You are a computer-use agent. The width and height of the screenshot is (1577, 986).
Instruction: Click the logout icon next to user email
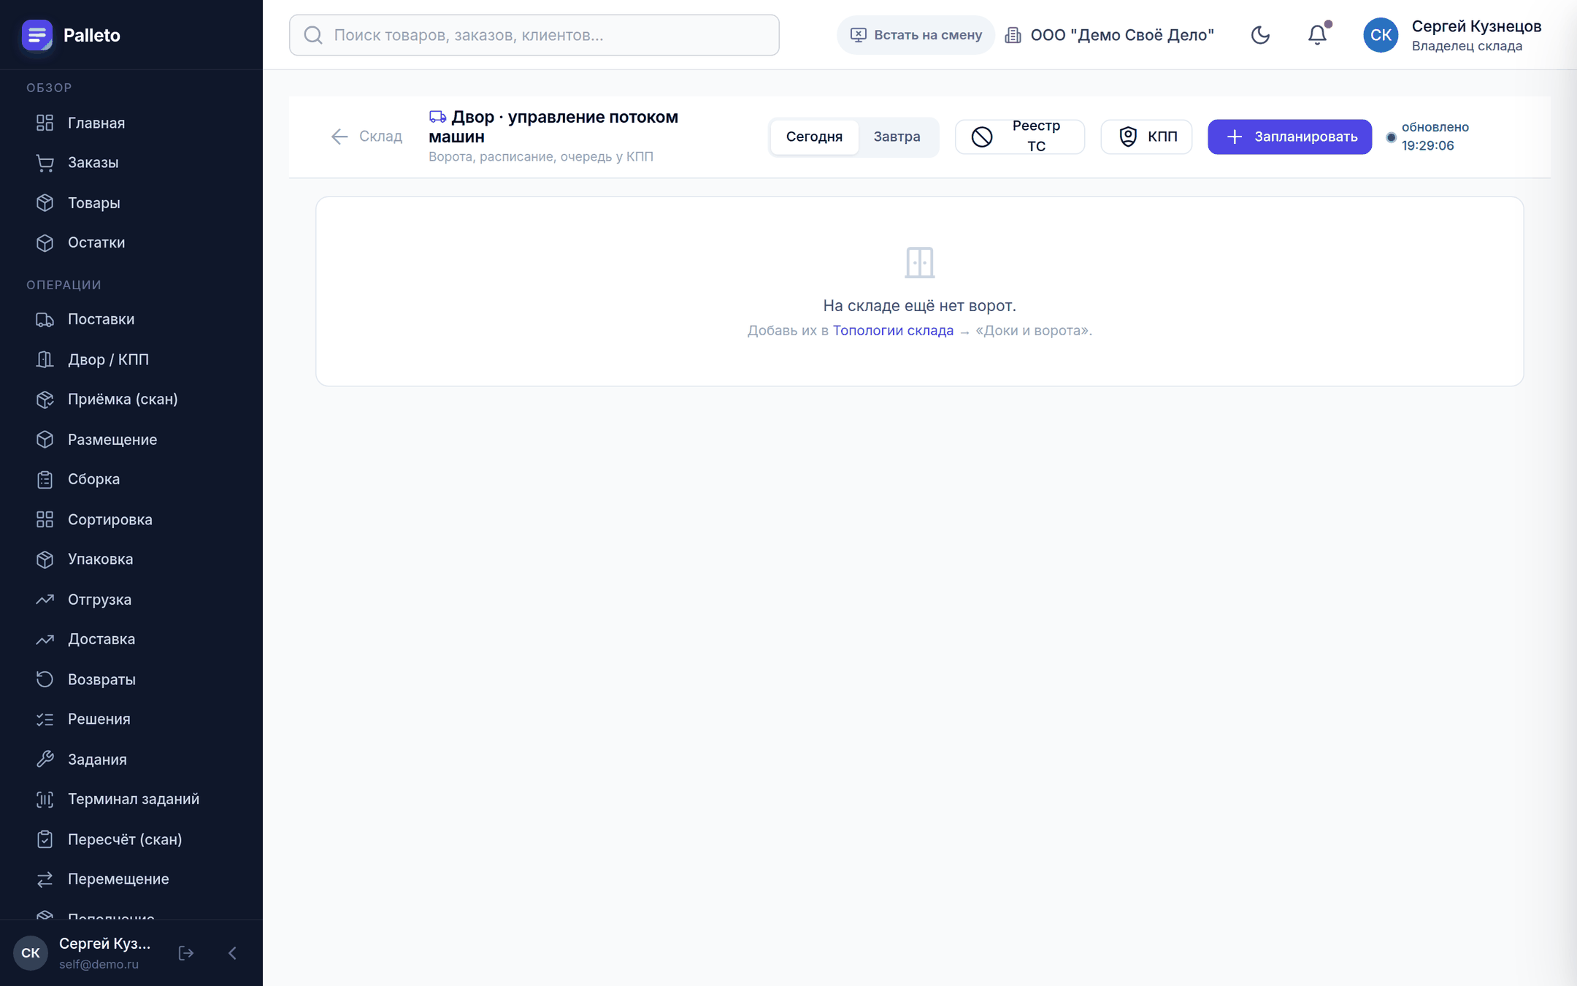(186, 952)
